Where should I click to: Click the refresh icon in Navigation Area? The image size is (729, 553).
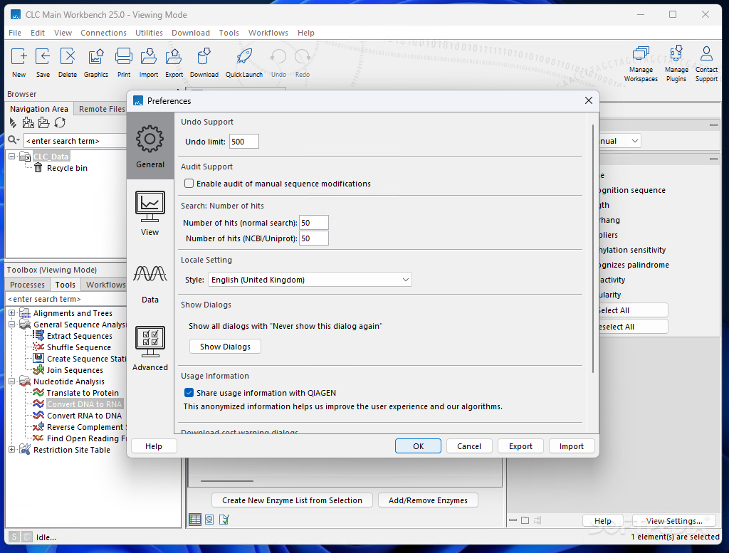(x=60, y=122)
